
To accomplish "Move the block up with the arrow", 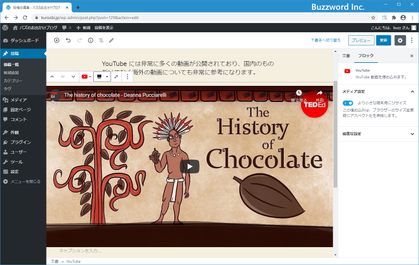I will (52, 77).
